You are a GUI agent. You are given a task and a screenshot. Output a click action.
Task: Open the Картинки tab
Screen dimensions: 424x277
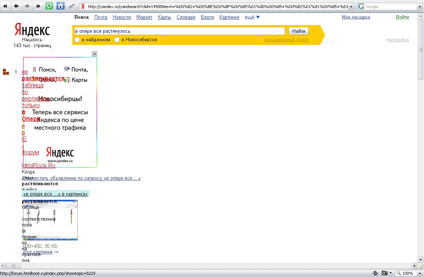[229, 17]
